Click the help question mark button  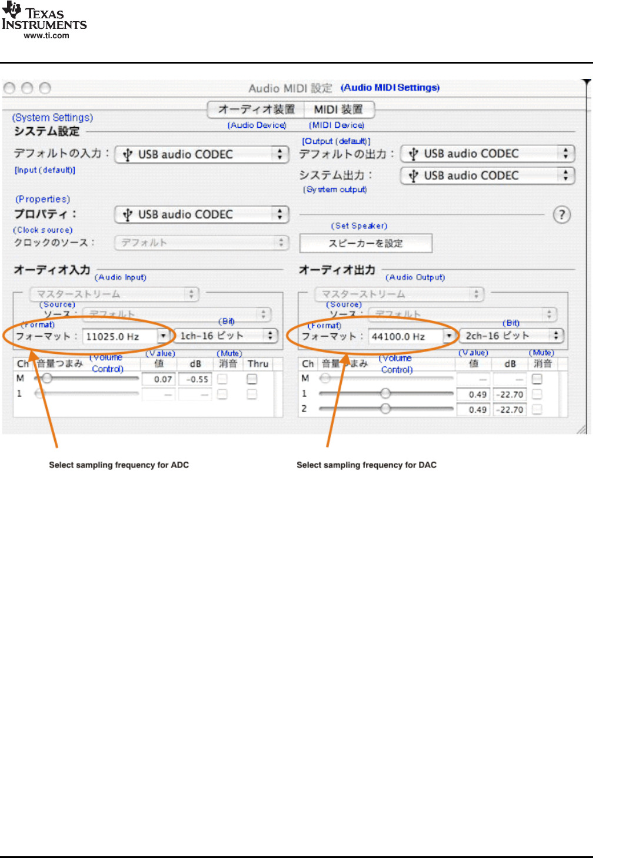(561, 214)
